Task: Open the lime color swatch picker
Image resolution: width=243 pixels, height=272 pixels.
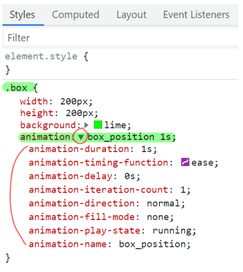Action: [x=98, y=125]
